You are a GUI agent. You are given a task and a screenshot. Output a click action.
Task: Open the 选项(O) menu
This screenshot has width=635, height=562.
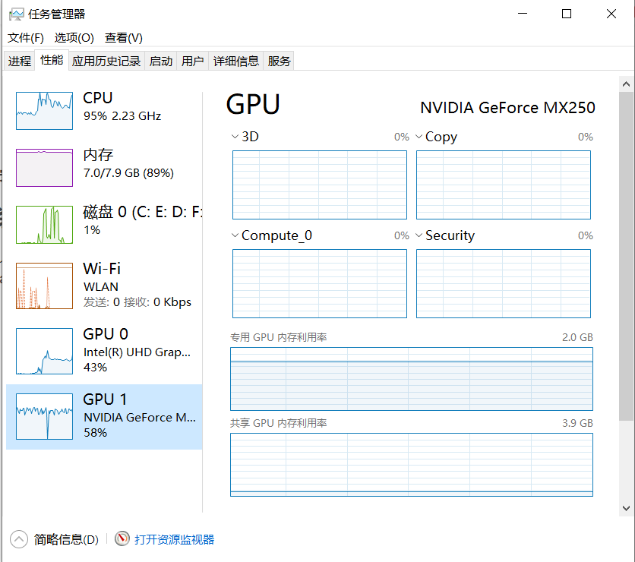(74, 38)
